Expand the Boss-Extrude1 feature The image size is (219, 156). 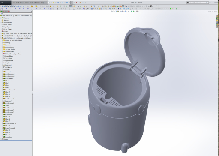pyautogui.click(x=3, y=90)
